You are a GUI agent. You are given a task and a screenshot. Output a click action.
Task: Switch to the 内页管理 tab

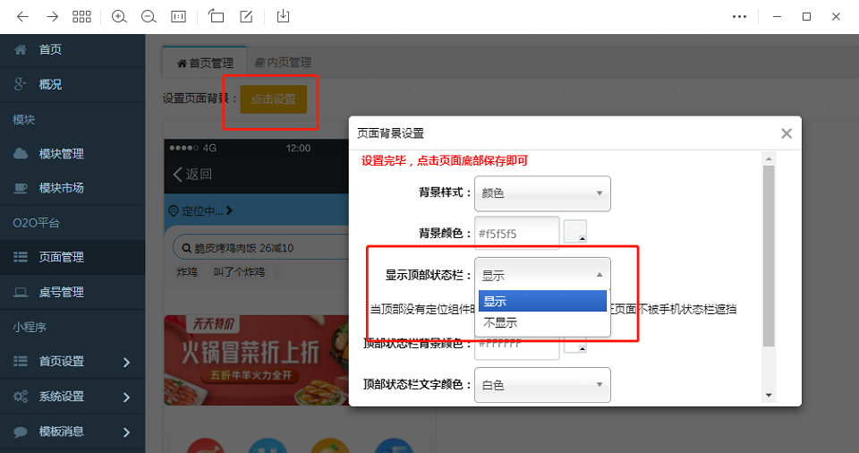pos(283,63)
